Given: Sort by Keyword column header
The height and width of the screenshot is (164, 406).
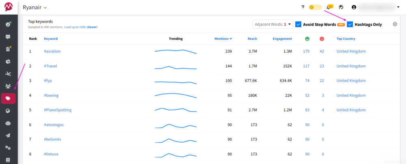Looking at the screenshot, I should coord(51,39).
